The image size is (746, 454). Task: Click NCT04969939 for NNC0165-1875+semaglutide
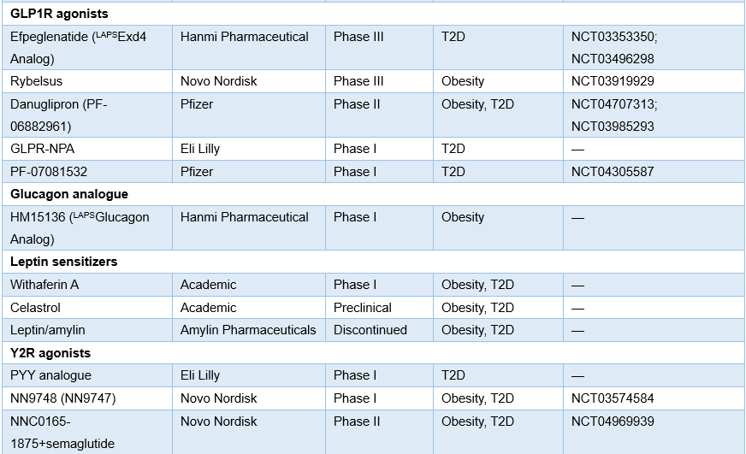click(x=613, y=422)
